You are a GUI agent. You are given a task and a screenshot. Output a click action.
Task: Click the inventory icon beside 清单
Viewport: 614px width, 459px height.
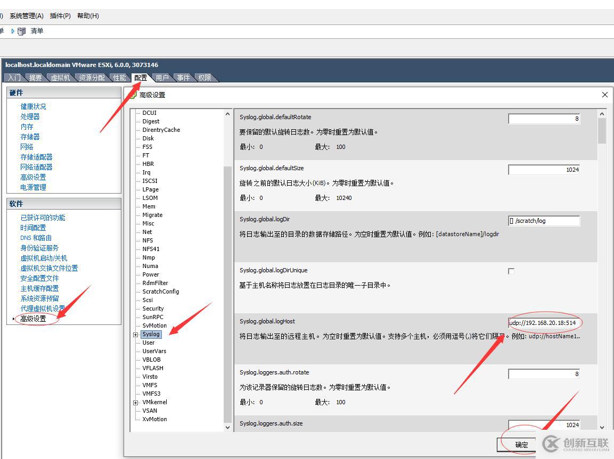click(x=21, y=31)
